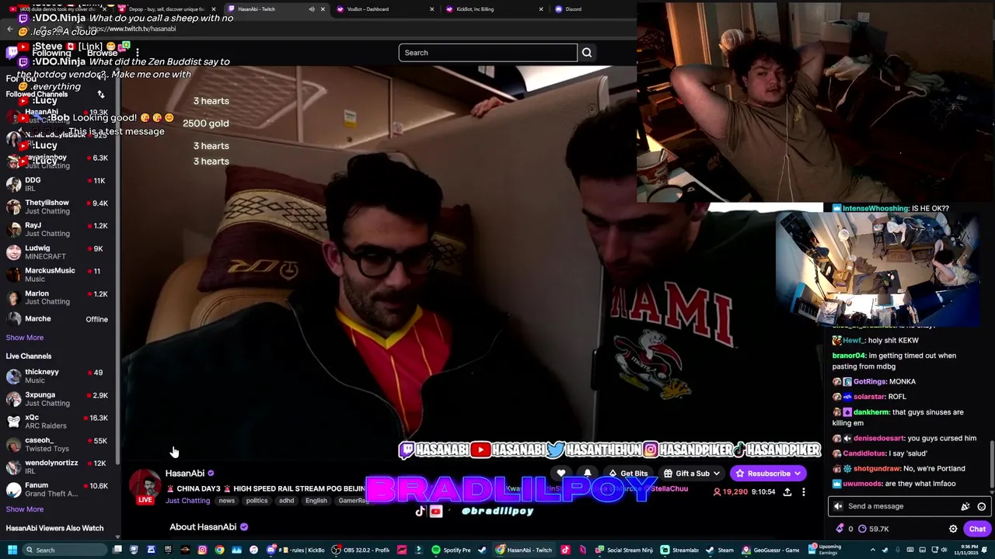Open OBS 32.0.2 from taskbar
This screenshot has width=995, height=559.
[361, 550]
